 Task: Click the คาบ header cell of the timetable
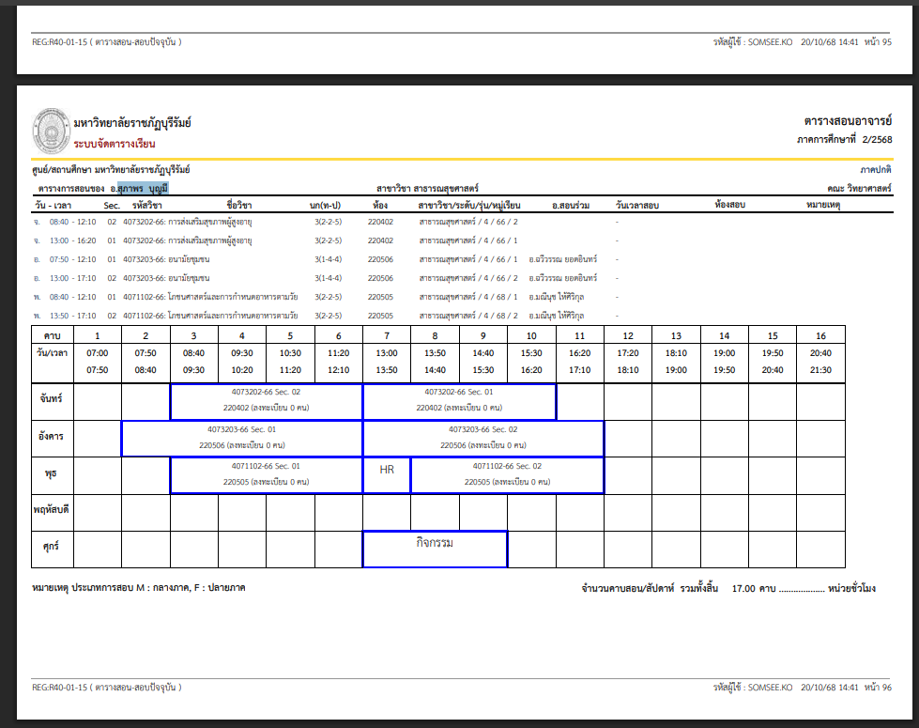pyautogui.click(x=53, y=335)
